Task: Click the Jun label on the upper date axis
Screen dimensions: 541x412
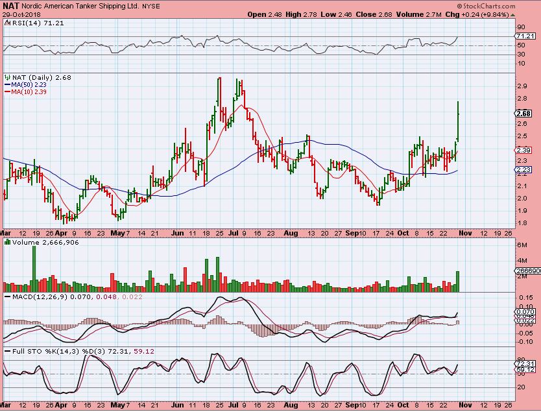Action: pyautogui.click(x=177, y=233)
